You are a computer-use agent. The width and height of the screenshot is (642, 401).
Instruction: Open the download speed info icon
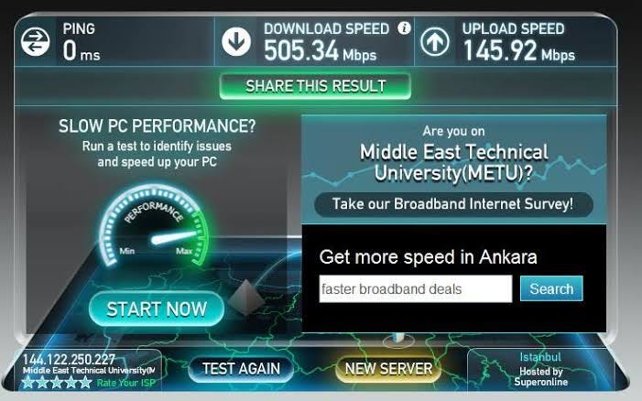[404, 27]
